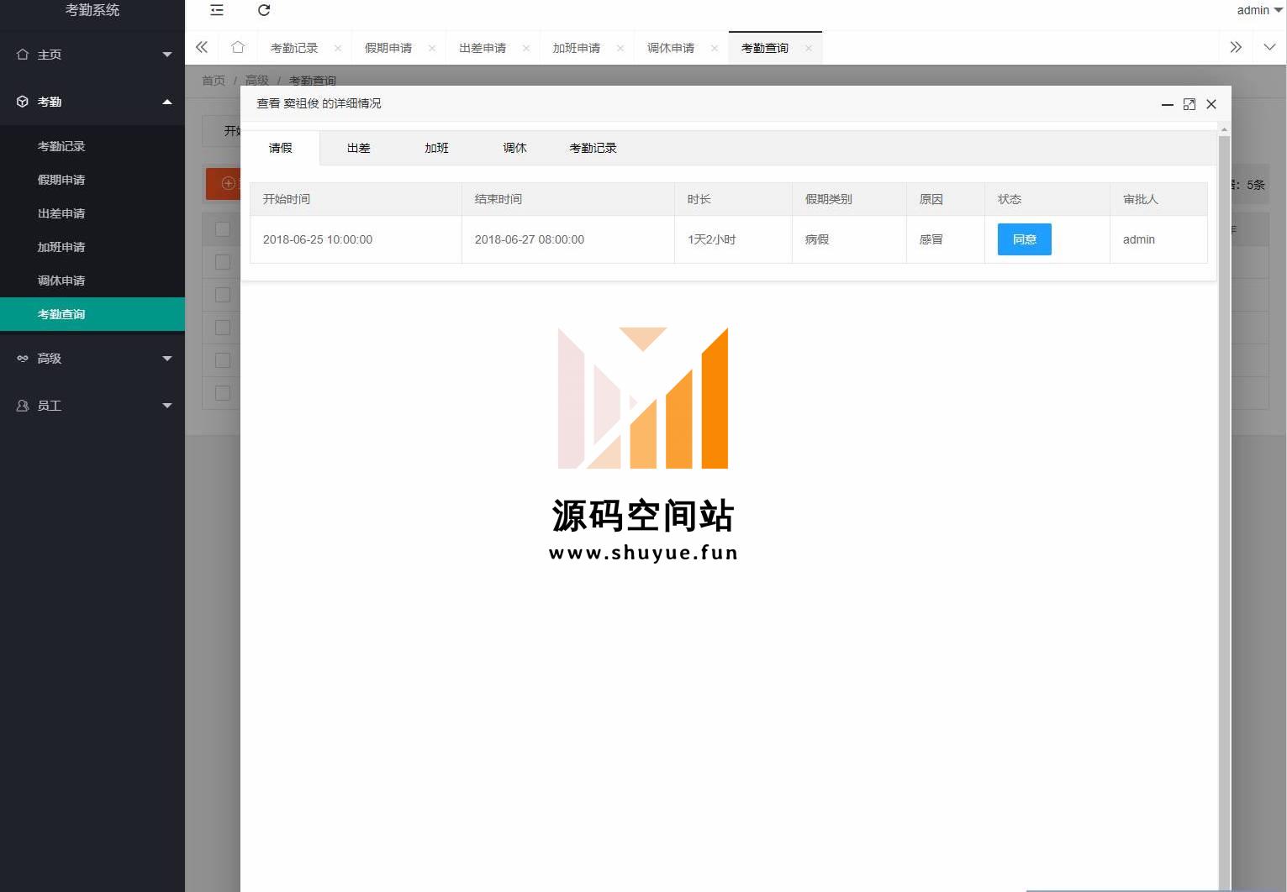This screenshot has height=892, width=1287.
Task: Collapse the 考勤 sidebar menu arrow
Action: pos(167,102)
